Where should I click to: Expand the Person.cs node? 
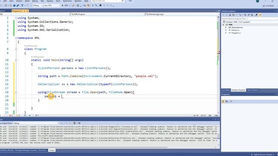pos(226,30)
